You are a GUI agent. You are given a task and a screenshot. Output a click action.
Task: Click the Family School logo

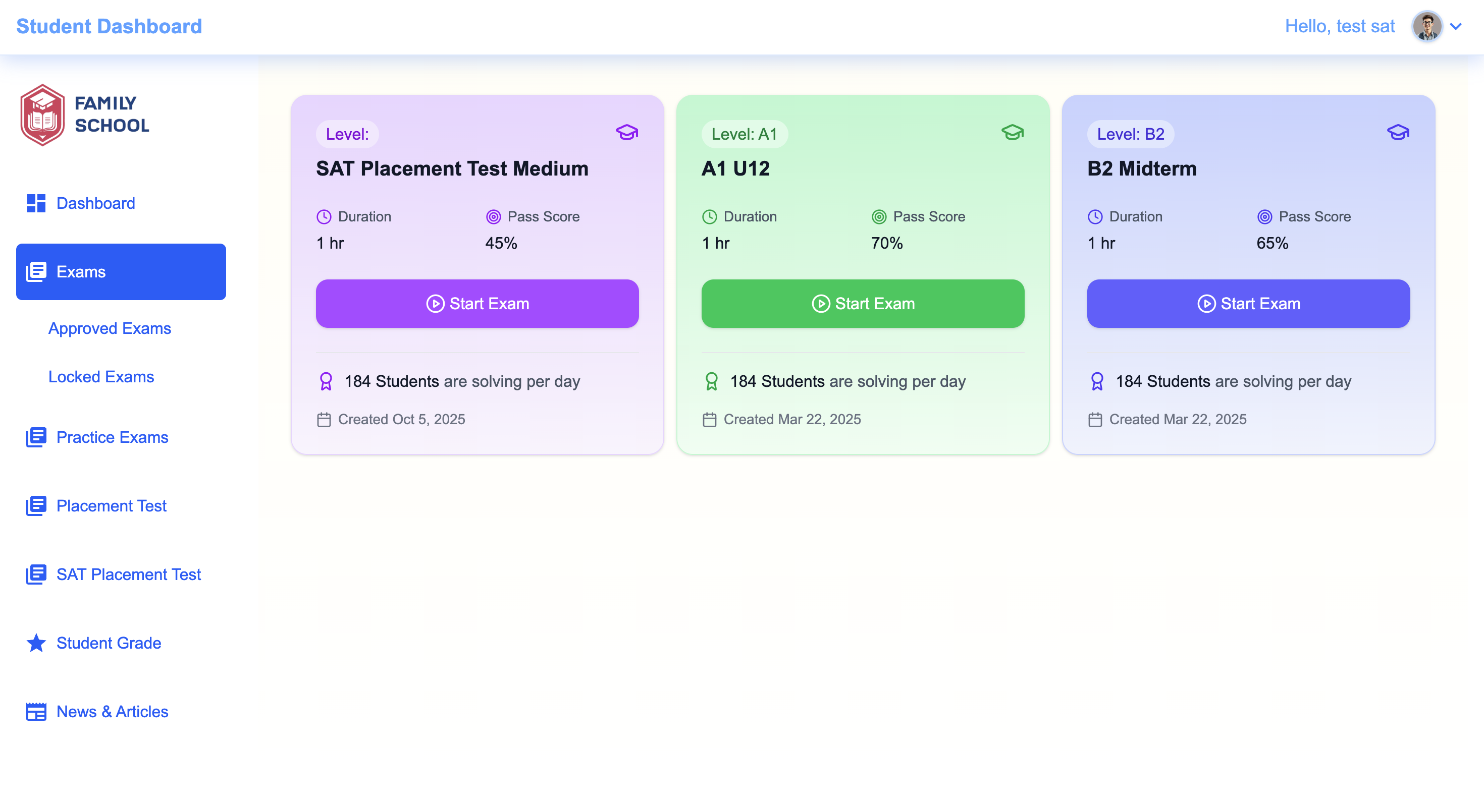tap(85, 114)
